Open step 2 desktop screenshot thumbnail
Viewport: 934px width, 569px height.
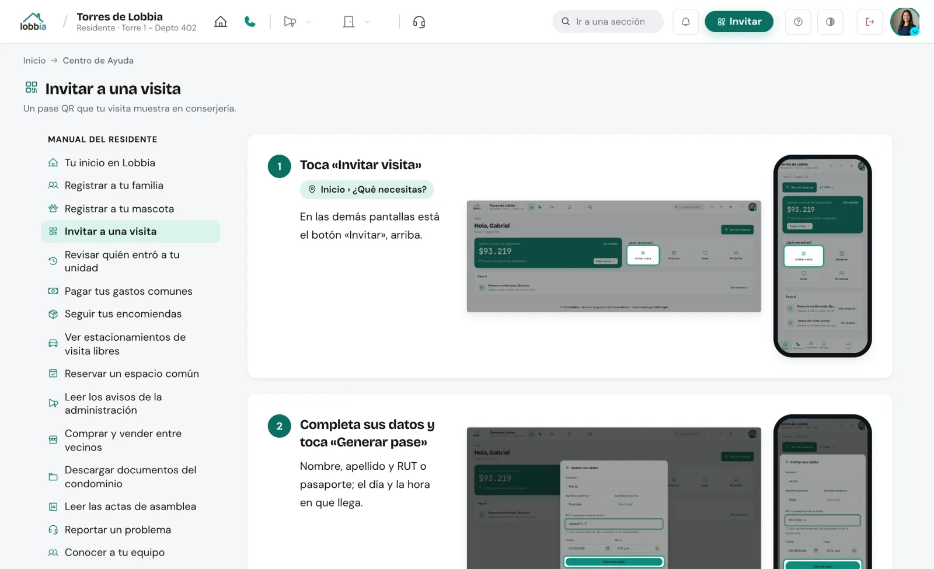614,498
